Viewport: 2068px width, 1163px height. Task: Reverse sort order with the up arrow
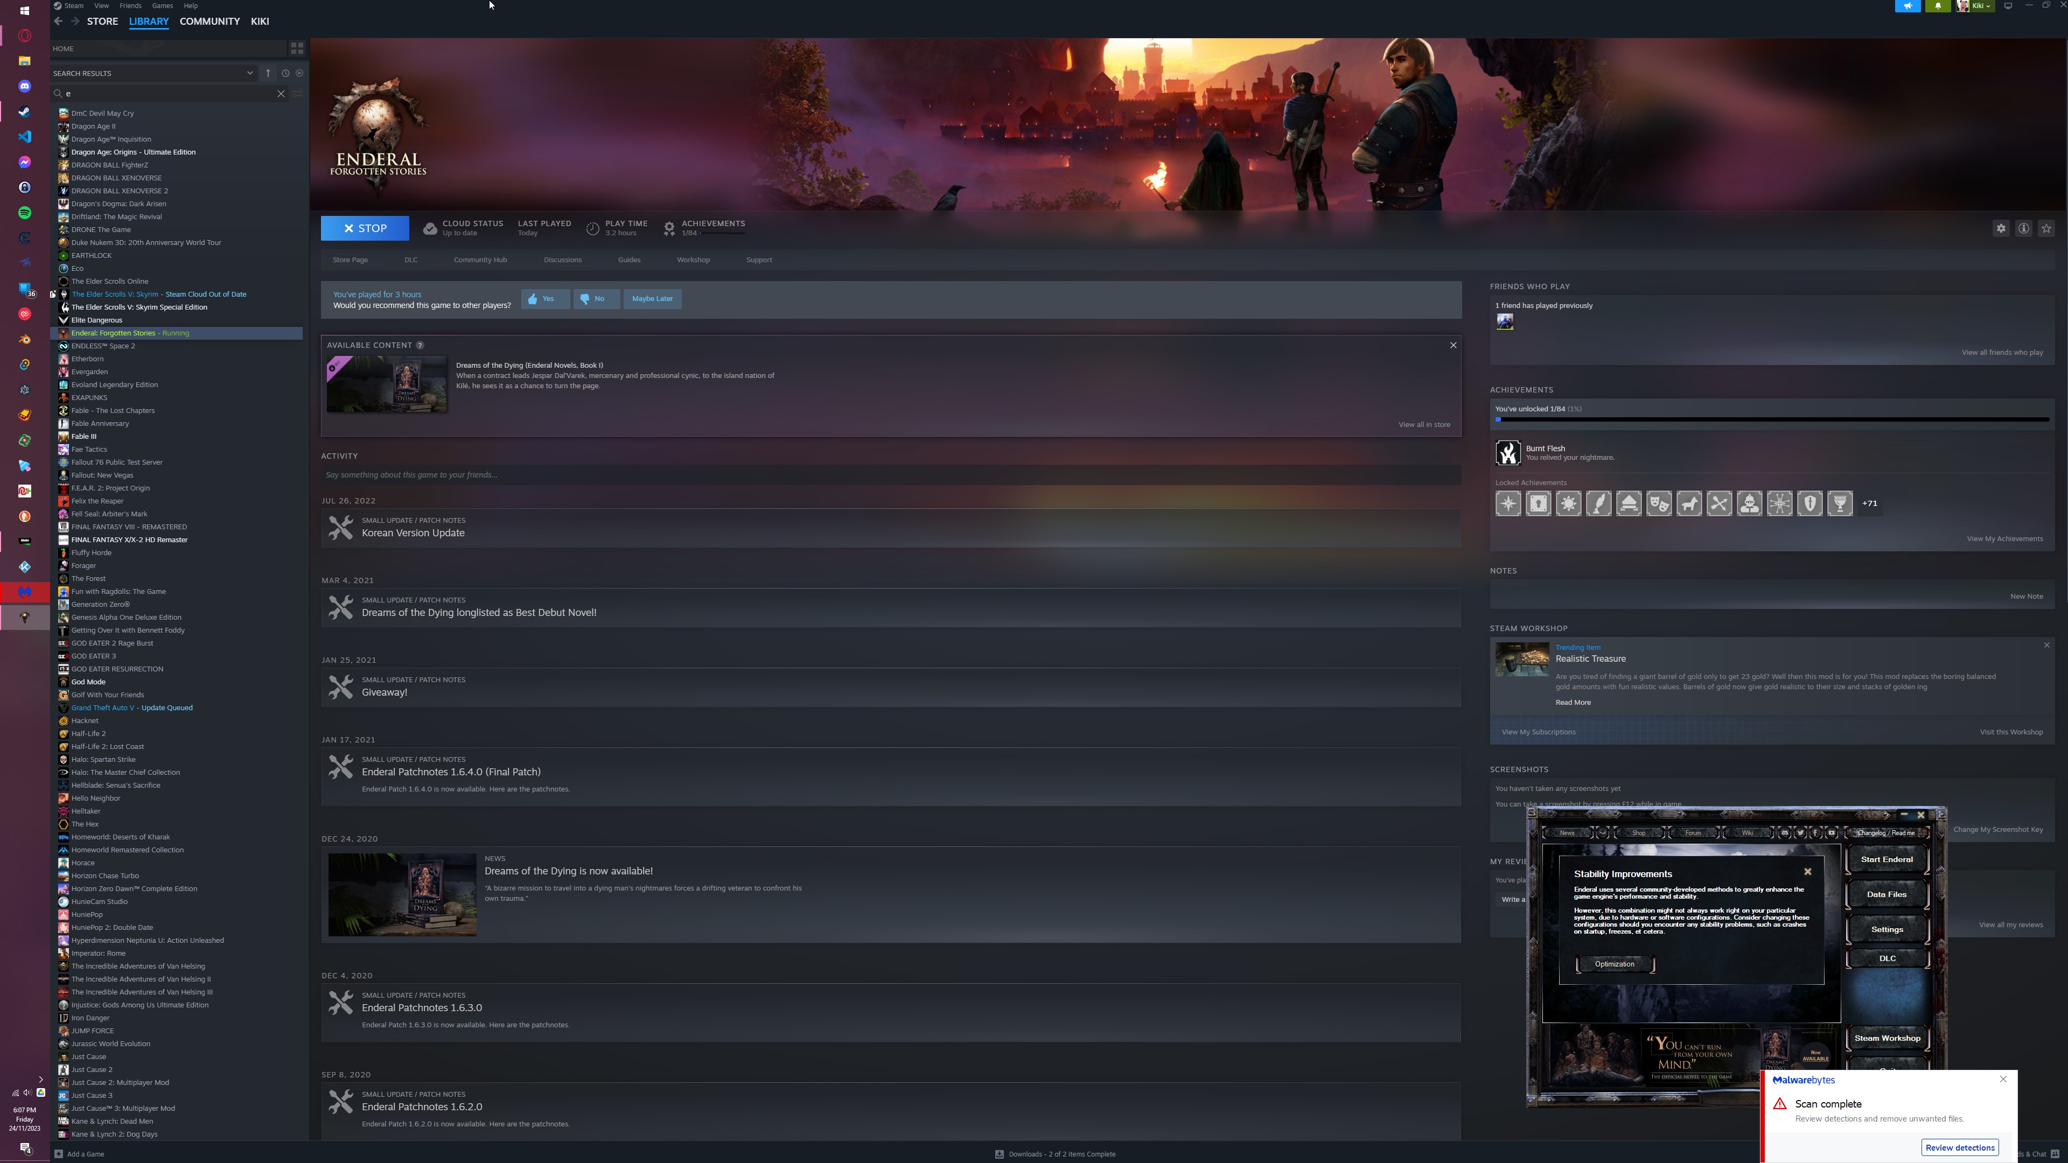(x=268, y=73)
